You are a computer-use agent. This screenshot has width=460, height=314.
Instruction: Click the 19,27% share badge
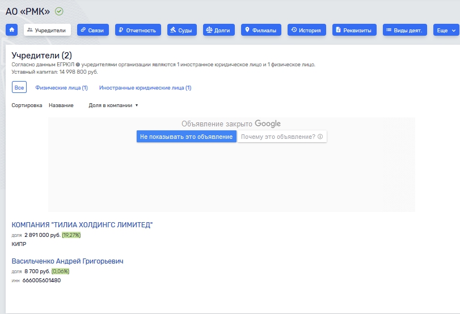71,235
